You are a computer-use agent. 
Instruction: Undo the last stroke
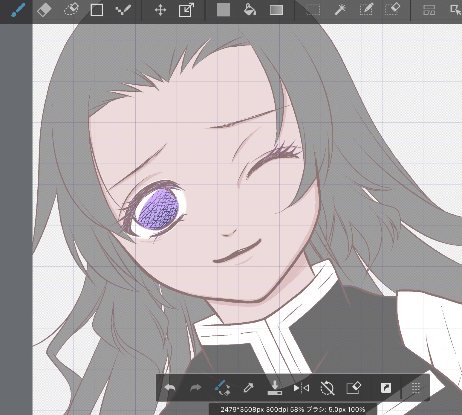click(170, 388)
